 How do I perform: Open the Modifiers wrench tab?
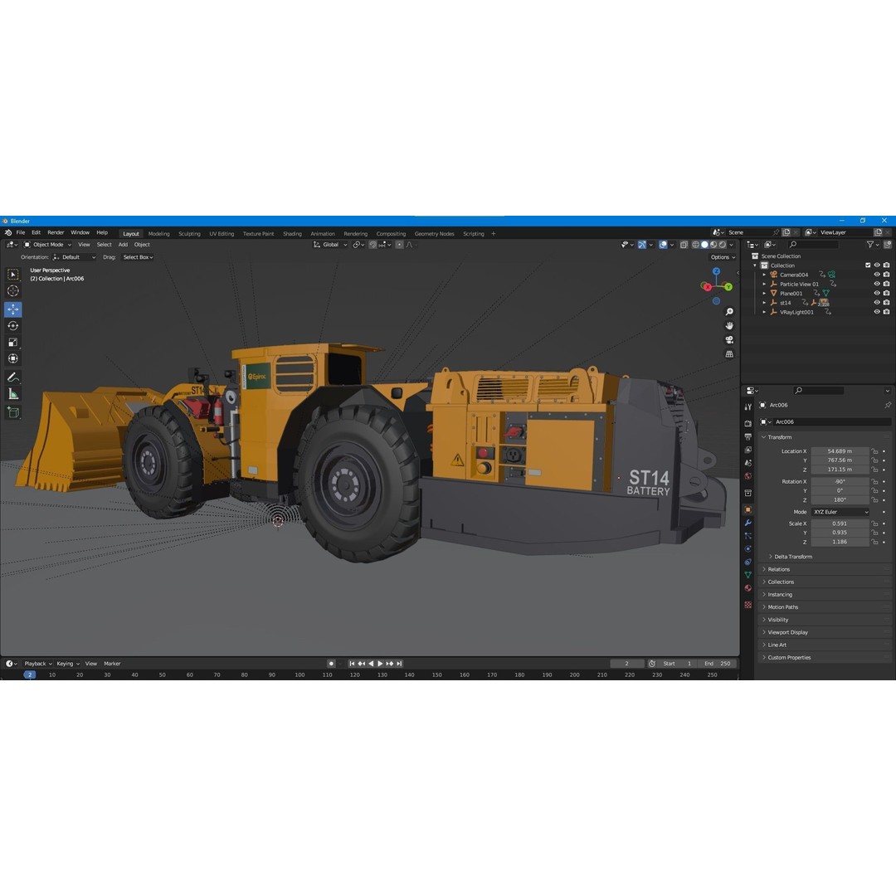[748, 523]
